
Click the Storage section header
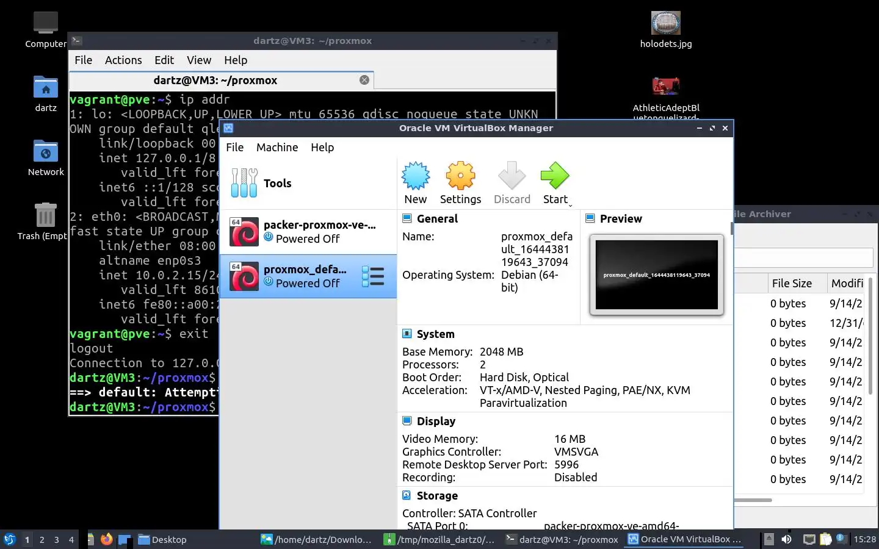pos(437,495)
